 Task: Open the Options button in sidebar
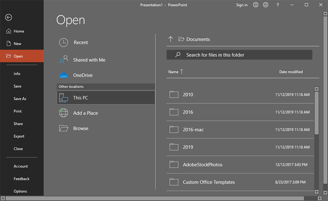(20, 191)
